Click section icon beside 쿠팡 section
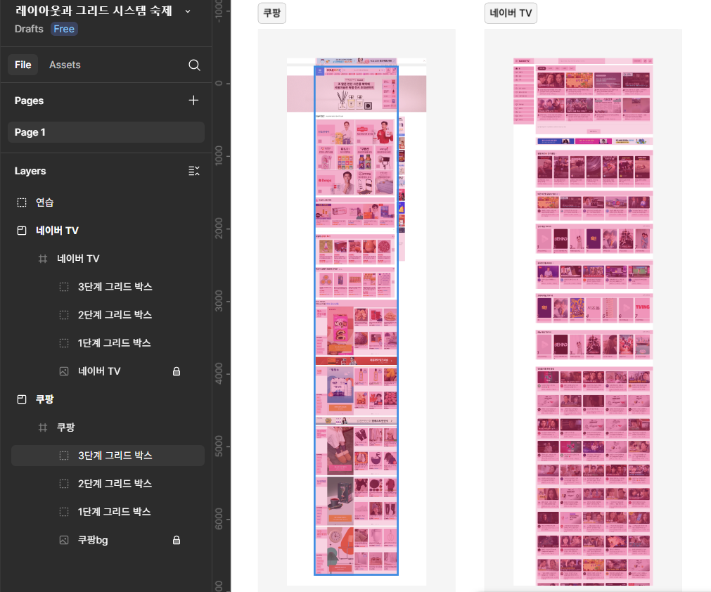Screen dimensions: 711x592 (22, 399)
